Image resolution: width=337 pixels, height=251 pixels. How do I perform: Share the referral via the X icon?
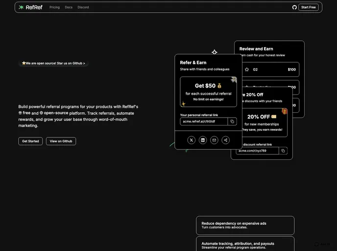pyautogui.click(x=192, y=140)
